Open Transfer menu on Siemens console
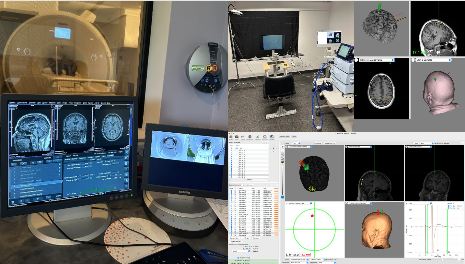 point(32,103)
